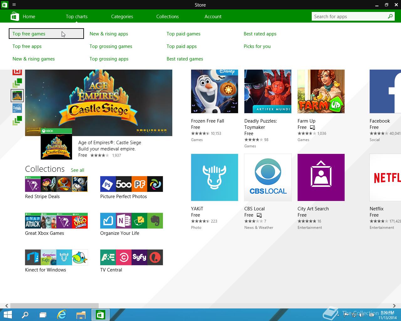Open TV Central collection icons
Screen dimensions: 401x321
pos(132,257)
